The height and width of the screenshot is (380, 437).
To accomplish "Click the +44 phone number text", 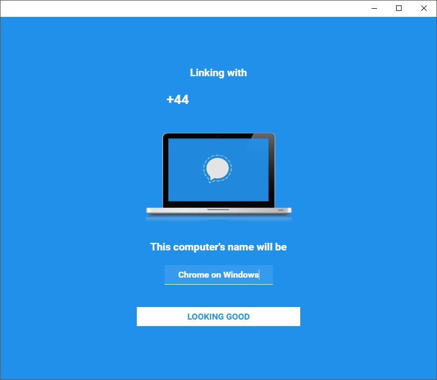I will [x=178, y=100].
